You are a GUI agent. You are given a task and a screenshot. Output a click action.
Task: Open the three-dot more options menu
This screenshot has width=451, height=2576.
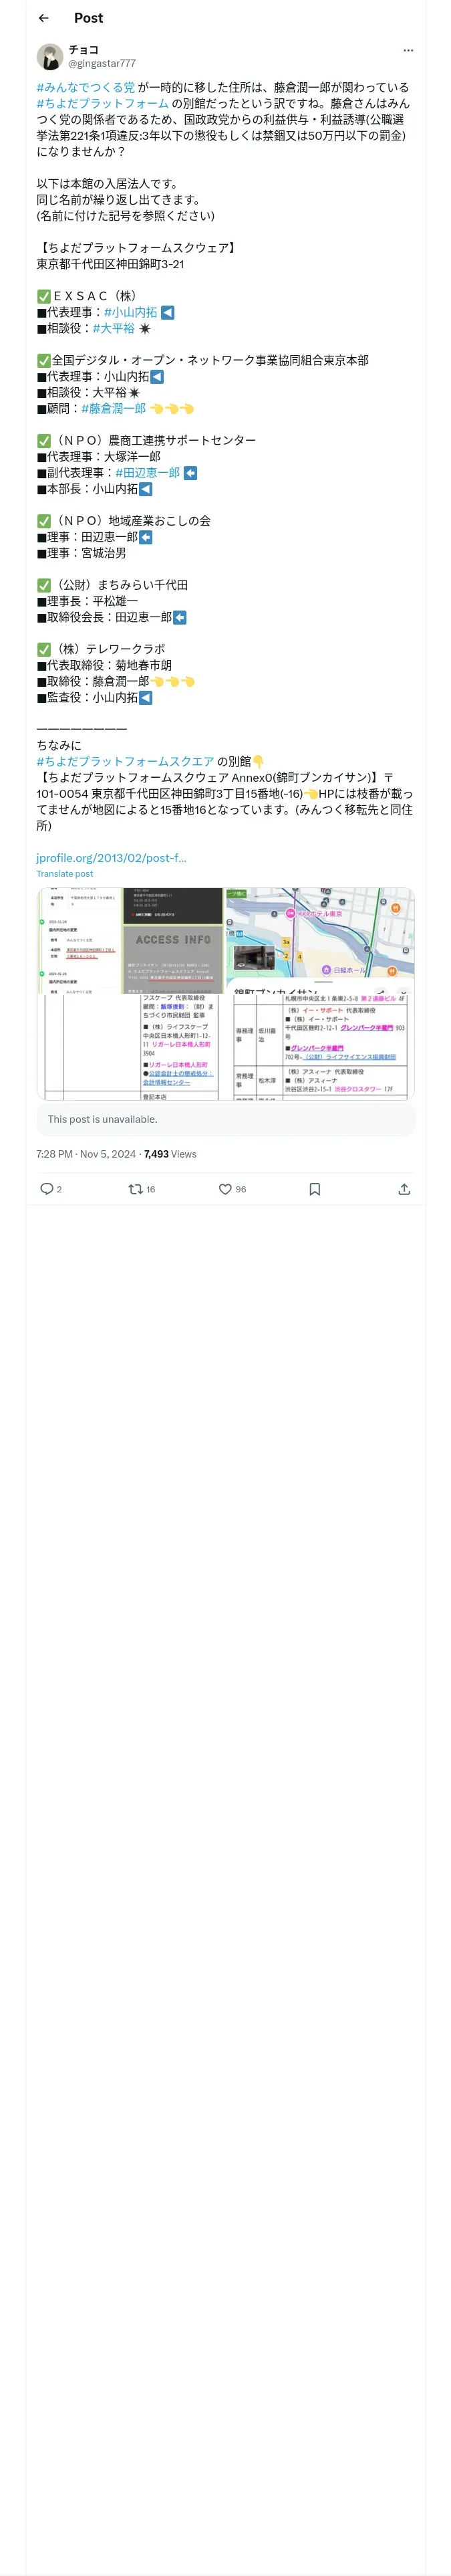coord(407,50)
